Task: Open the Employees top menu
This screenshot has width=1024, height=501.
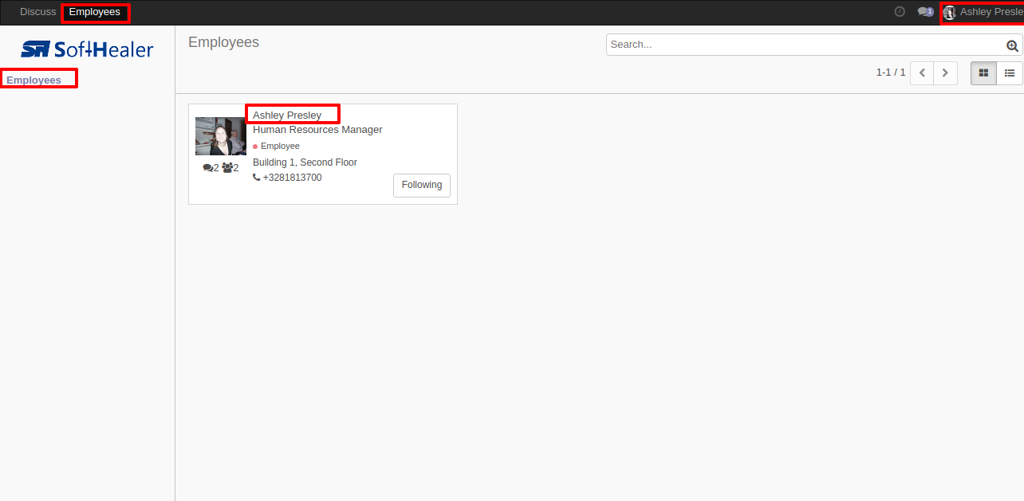Action: tap(95, 12)
